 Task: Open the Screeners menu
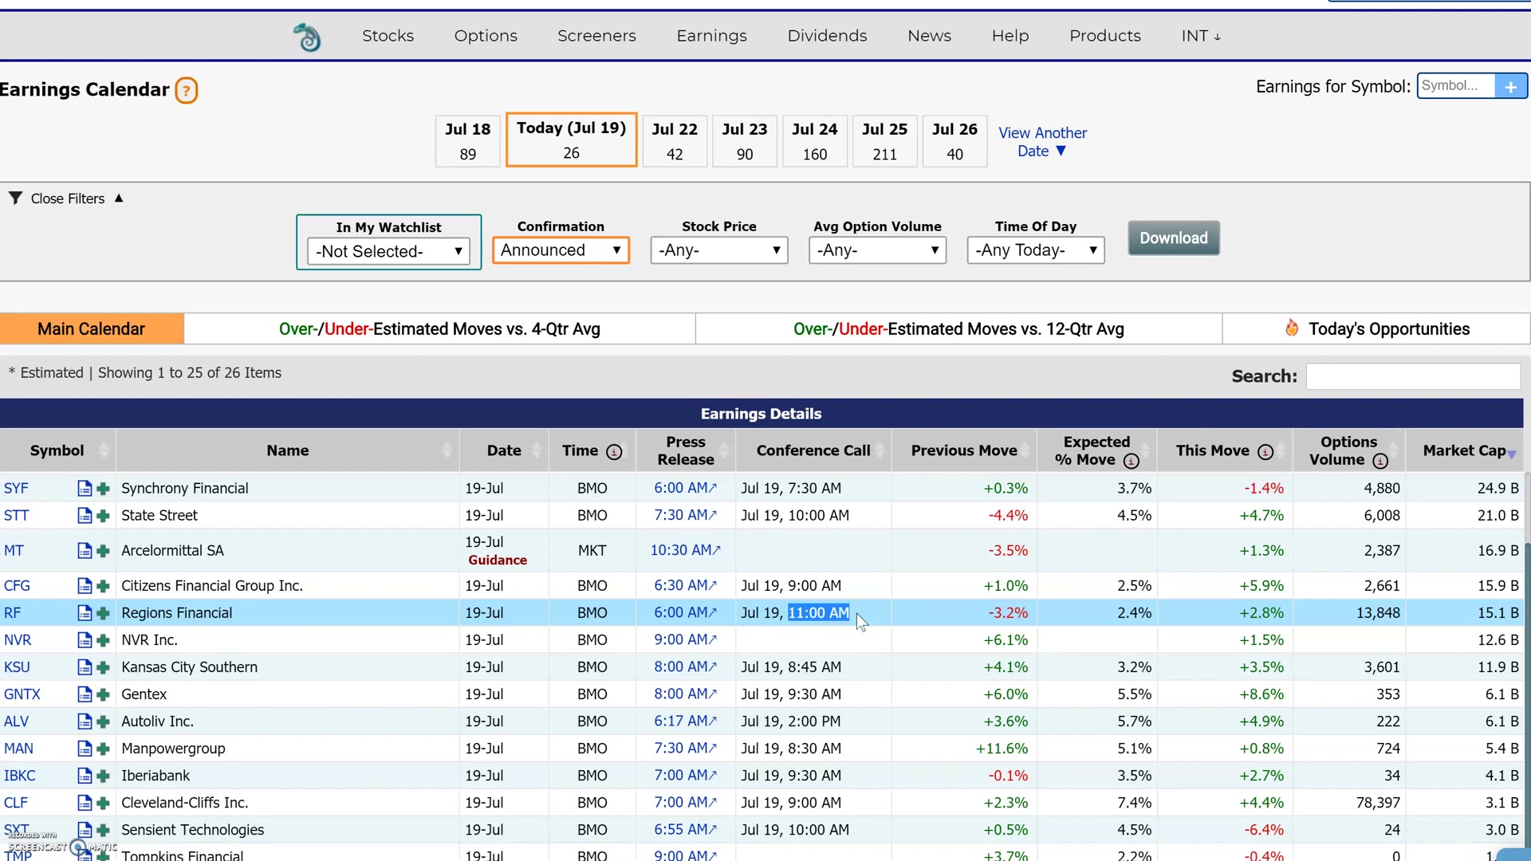click(596, 36)
